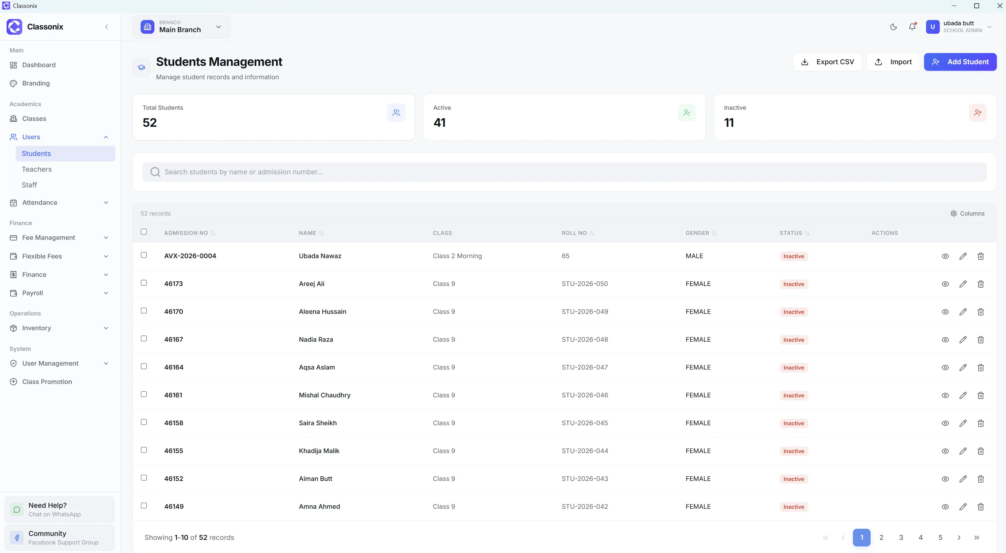Delete Amna Ahmed with the trash icon

(x=981, y=506)
